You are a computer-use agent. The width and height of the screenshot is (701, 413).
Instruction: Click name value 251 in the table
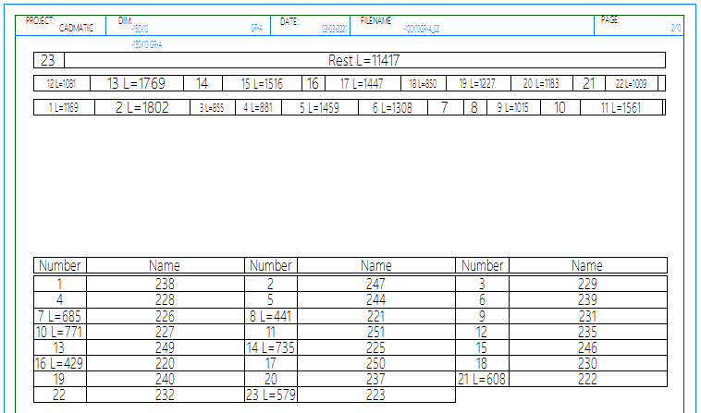point(376,332)
